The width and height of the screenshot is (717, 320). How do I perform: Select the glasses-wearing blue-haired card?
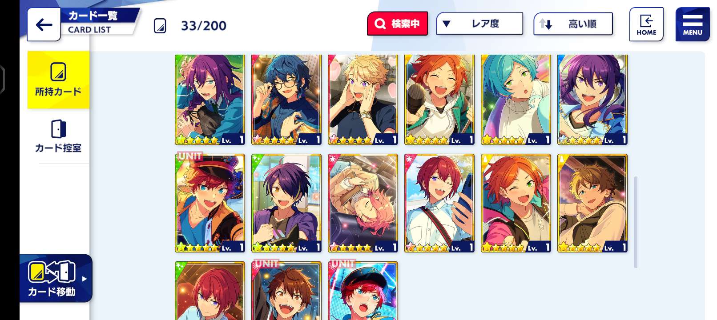point(286,100)
